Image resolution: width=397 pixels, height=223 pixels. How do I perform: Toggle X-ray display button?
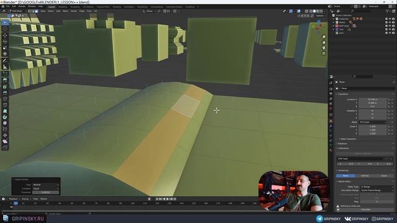pyautogui.click(x=306, y=11)
